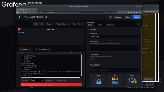
Task: Select the Graph visualization
Action: coord(98,80)
